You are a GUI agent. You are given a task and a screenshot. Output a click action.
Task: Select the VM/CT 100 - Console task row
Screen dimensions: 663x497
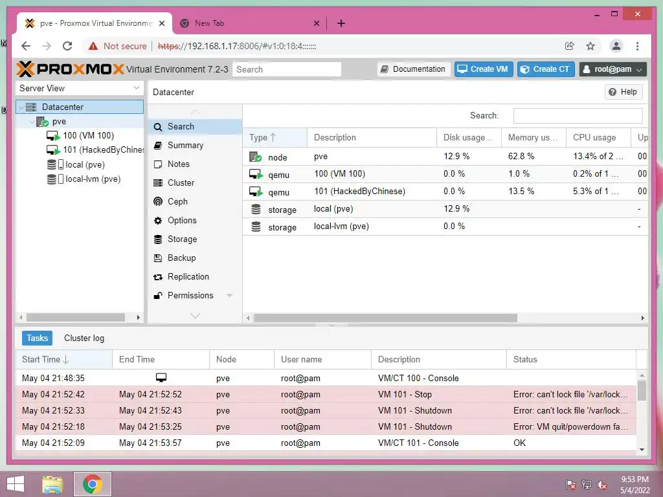(x=326, y=378)
